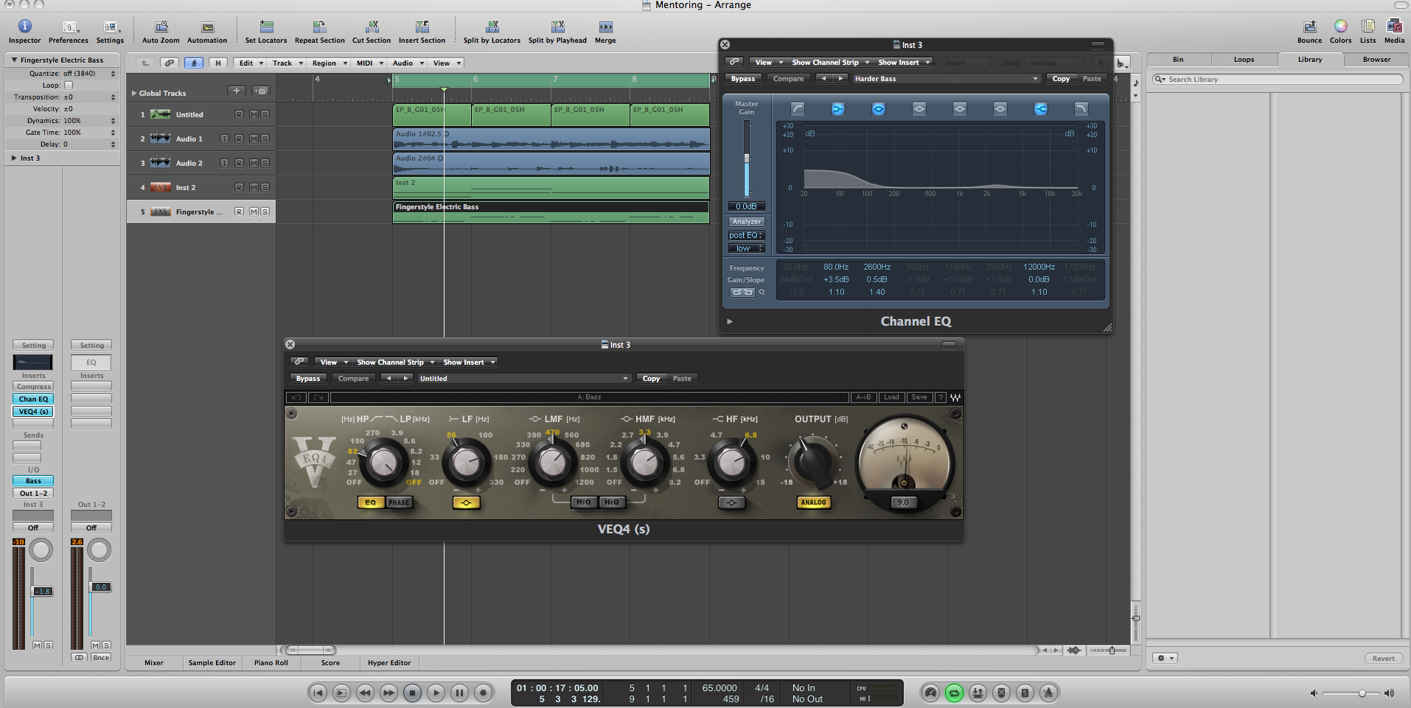Viewport: 1411px width, 708px height.
Task: Expand the Inst 3 section in Inspector
Action: (14, 158)
